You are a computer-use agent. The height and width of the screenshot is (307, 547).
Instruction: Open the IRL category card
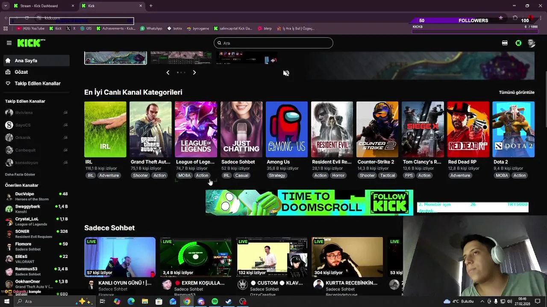pyautogui.click(x=105, y=129)
